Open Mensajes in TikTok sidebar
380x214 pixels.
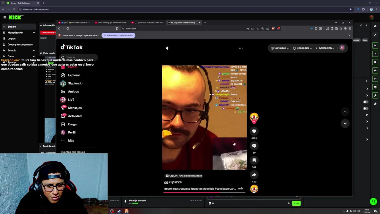coord(75,108)
